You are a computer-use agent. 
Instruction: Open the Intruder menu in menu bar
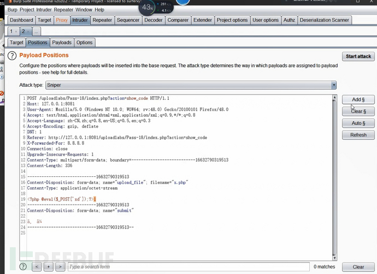[x=44, y=10]
